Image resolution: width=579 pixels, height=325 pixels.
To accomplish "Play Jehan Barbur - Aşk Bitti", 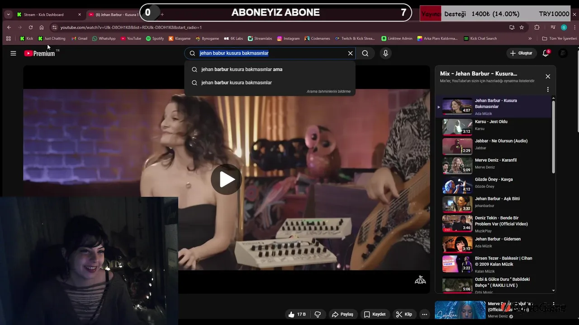I will coord(494,204).
